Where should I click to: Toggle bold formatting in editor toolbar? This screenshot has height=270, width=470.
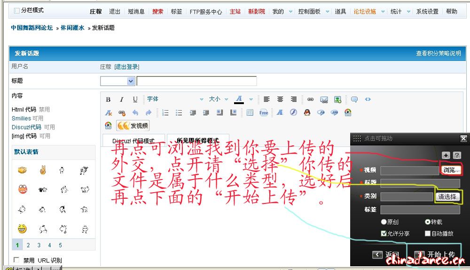pos(108,99)
